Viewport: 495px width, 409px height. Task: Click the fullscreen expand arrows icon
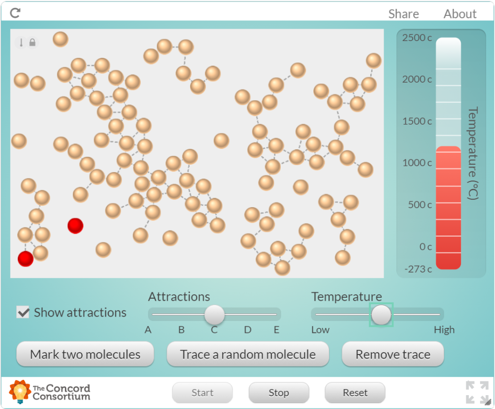pyautogui.click(x=477, y=392)
